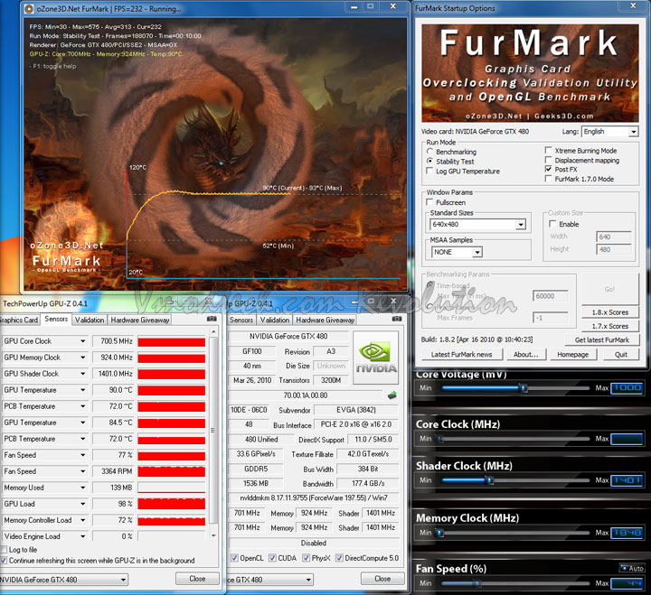The image size is (651, 595).
Task: Toggle Displacement mapping option
Action: pos(549,160)
